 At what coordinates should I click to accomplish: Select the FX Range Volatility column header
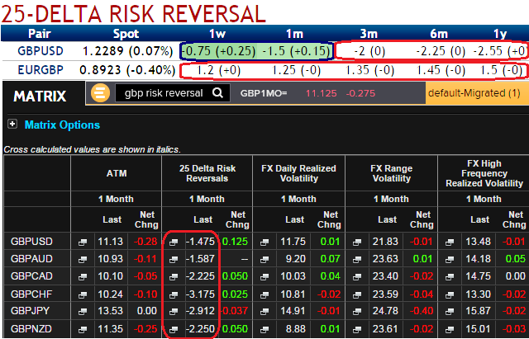pyautogui.click(x=389, y=174)
